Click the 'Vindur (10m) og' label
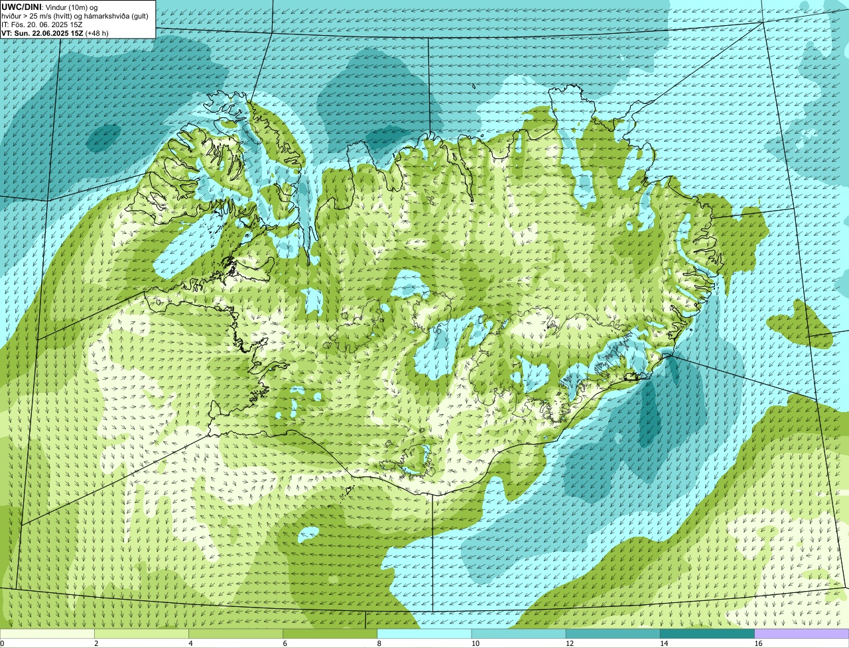The width and height of the screenshot is (849, 648). click(71, 7)
